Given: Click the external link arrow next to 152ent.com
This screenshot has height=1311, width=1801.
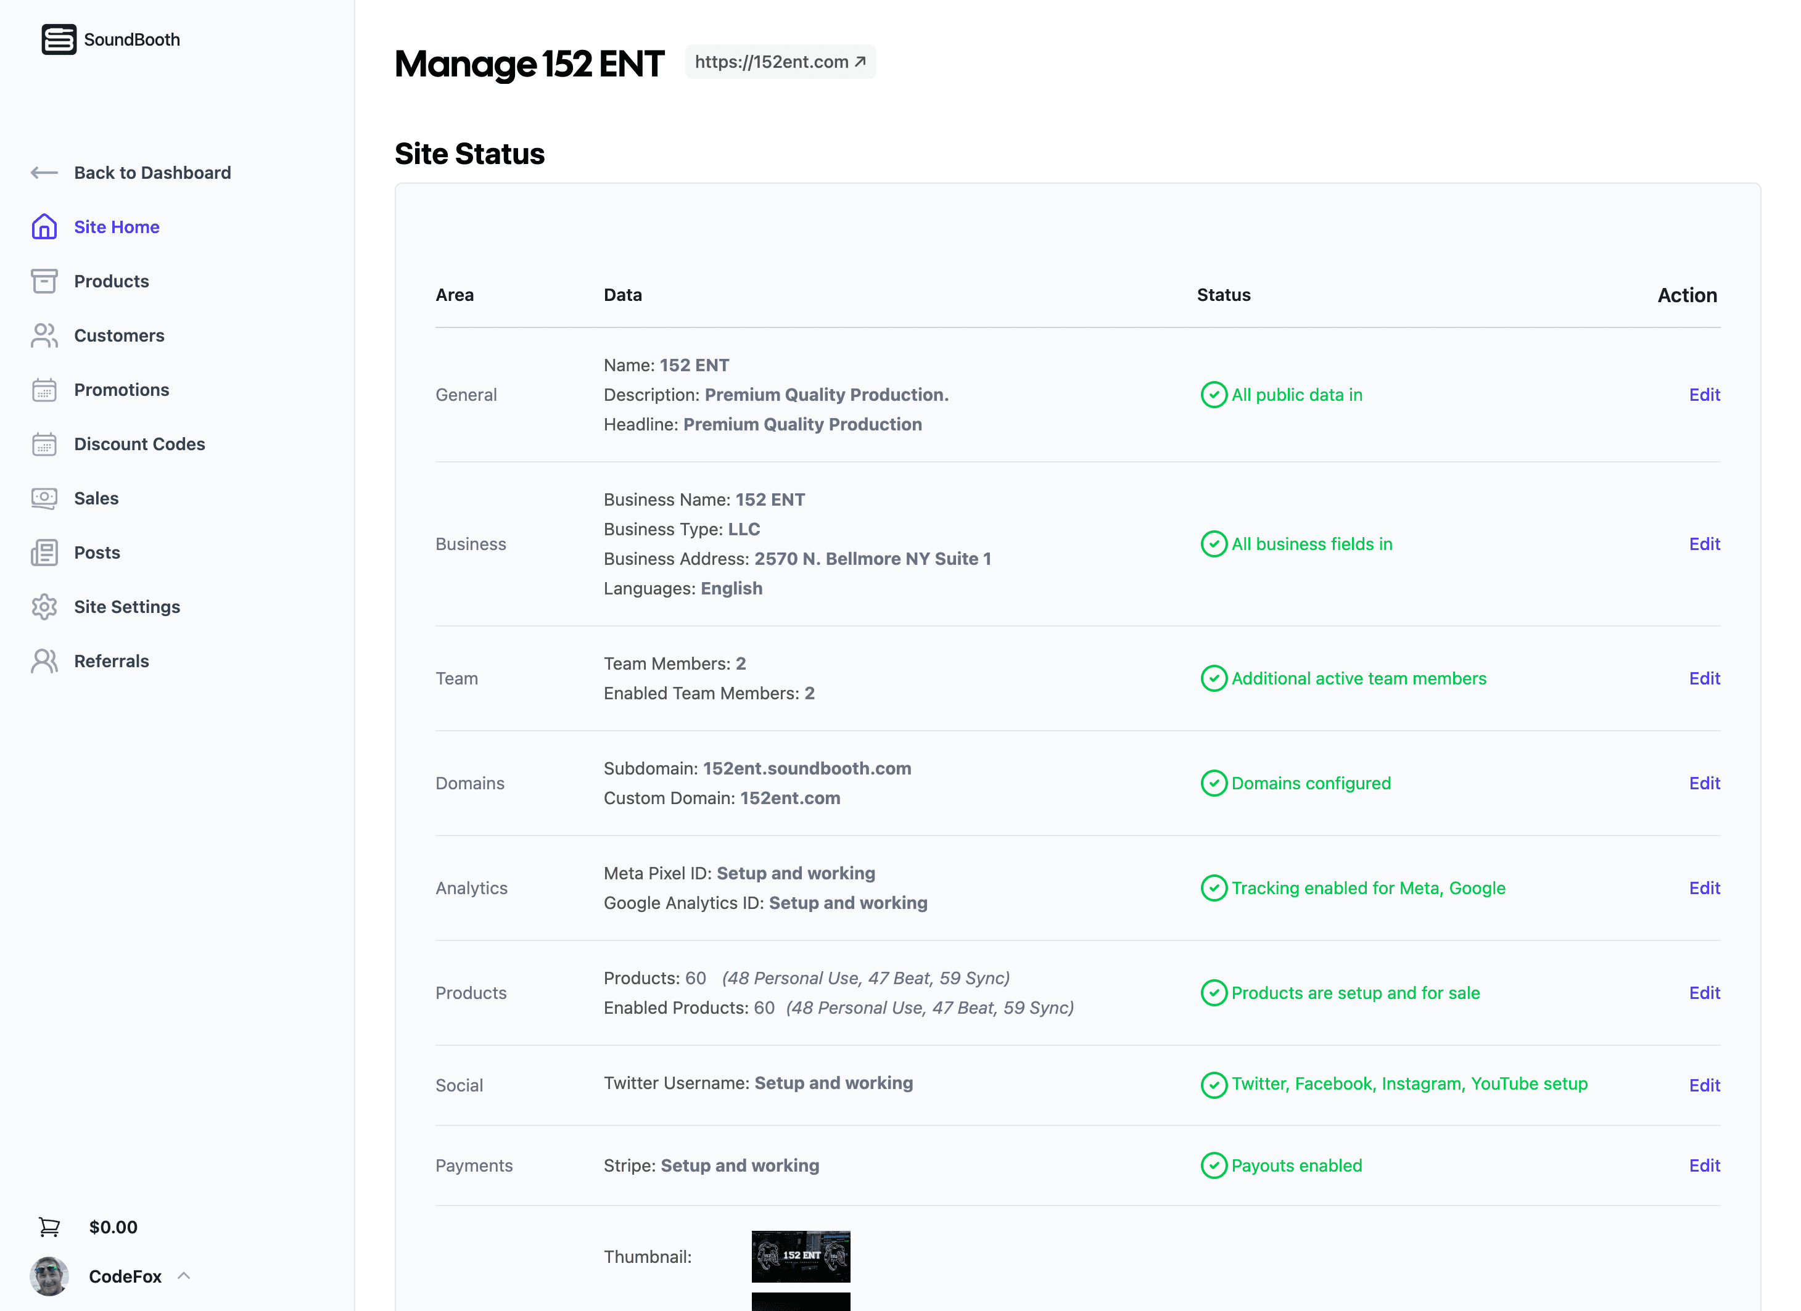Looking at the screenshot, I should point(860,61).
